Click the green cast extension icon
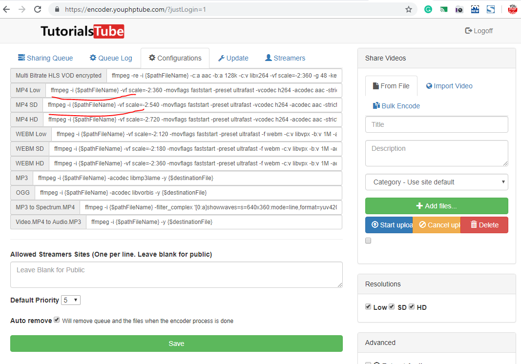This screenshot has height=364, width=521. coord(443,9)
